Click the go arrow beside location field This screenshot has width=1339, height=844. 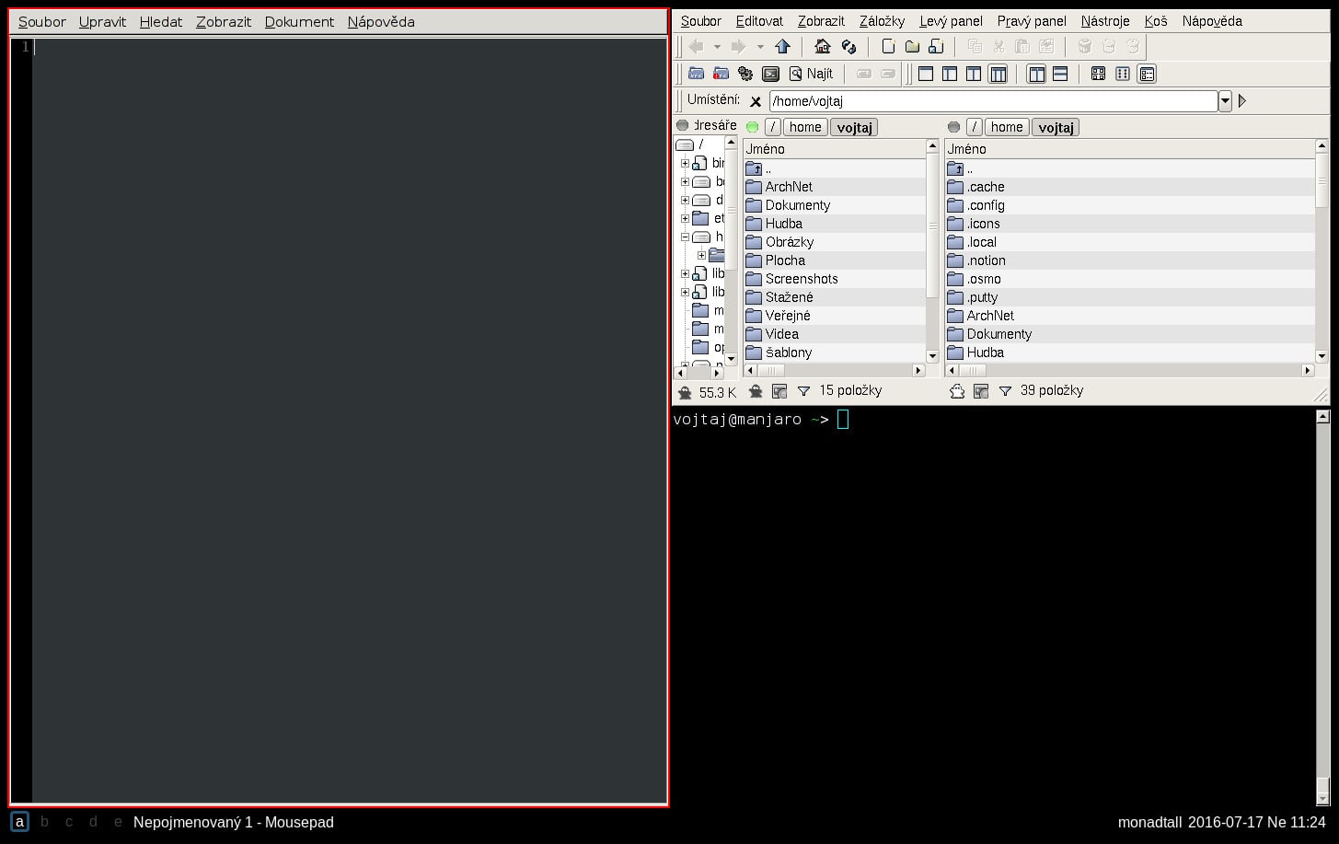point(1242,101)
